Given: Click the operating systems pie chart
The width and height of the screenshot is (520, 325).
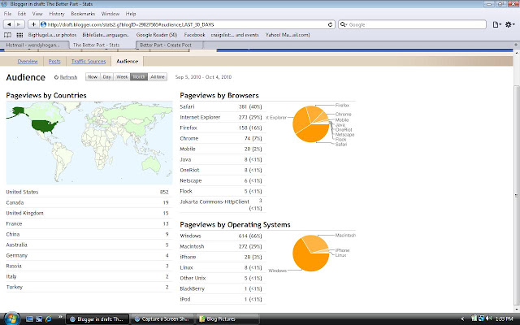Looking at the screenshot, I should click(310, 253).
